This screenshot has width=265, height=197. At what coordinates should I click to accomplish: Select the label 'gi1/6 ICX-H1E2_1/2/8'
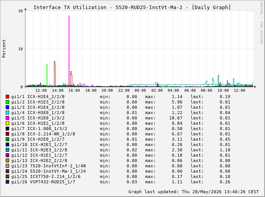[38, 124]
